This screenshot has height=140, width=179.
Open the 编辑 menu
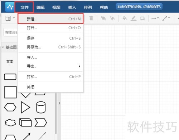[40, 7]
